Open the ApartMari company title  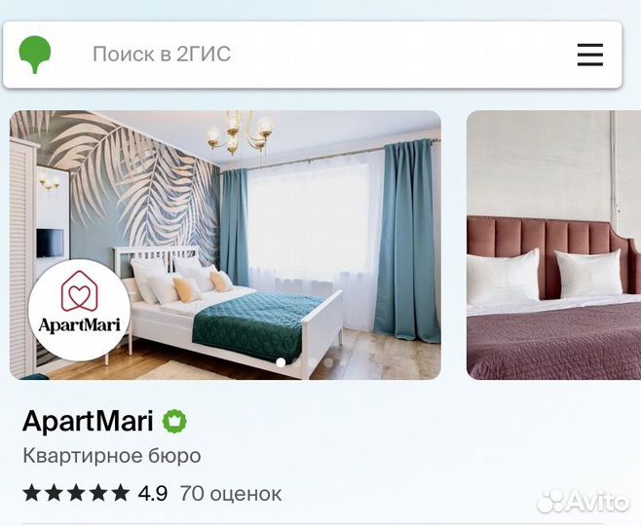click(88, 421)
